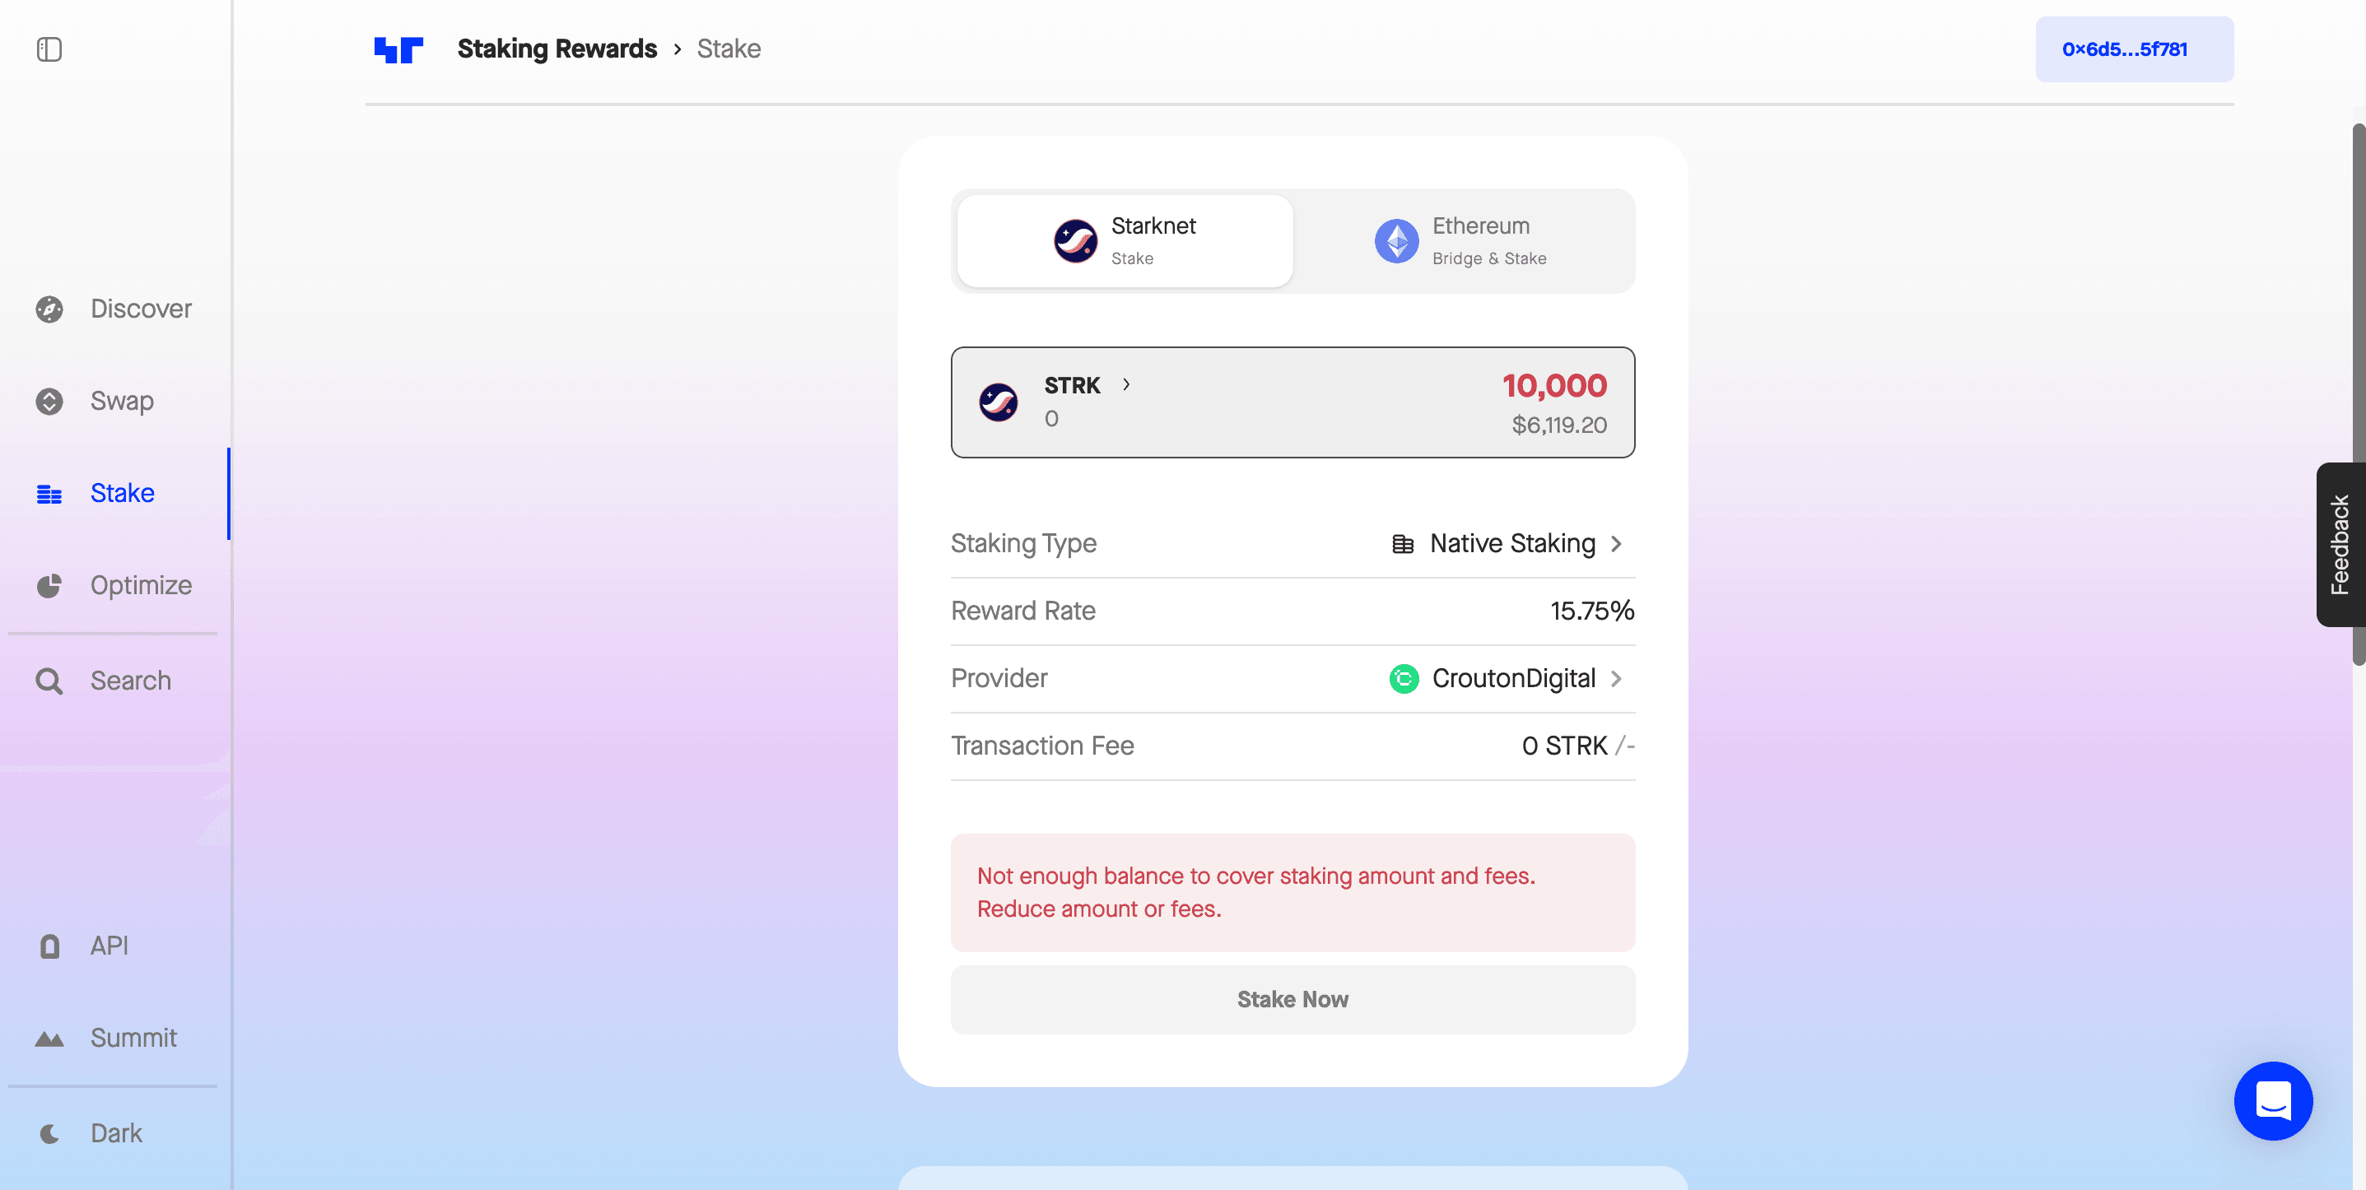Click the sidebar collapse toggle icon
Screen dimensions: 2366x1190
pyautogui.click(x=49, y=47)
